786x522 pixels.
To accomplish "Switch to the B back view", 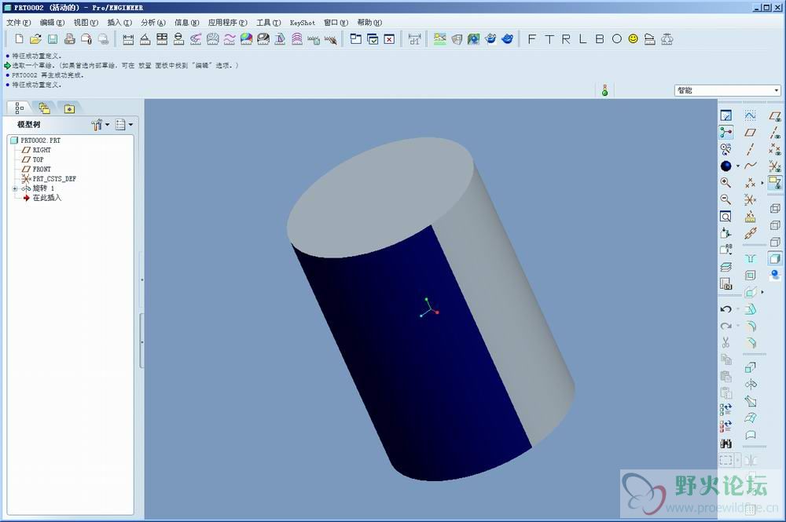I will coord(600,39).
